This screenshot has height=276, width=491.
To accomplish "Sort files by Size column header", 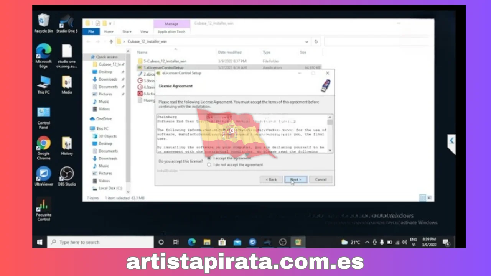I will 303,53.
